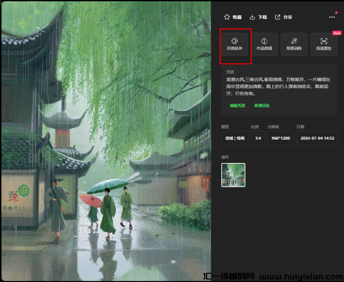
Task: Click the 960*1280 resolution value
Action: click(281, 138)
